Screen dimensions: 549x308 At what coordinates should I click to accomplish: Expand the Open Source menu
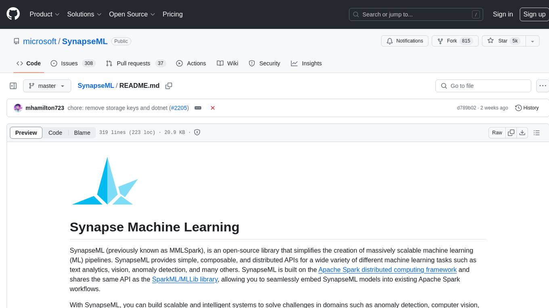[132, 14]
